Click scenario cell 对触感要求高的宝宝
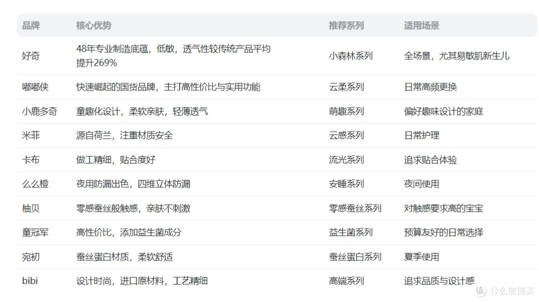The width and height of the screenshot is (539, 302). coord(444,208)
